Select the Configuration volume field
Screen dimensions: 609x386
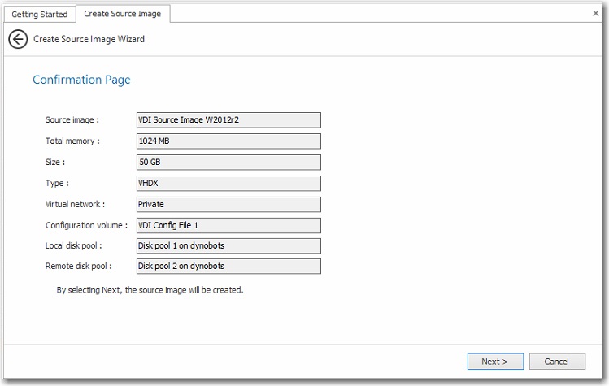click(x=228, y=225)
